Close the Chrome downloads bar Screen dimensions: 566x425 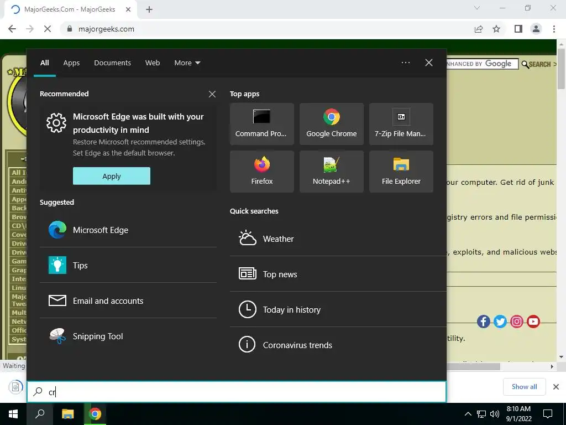(x=556, y=387)
